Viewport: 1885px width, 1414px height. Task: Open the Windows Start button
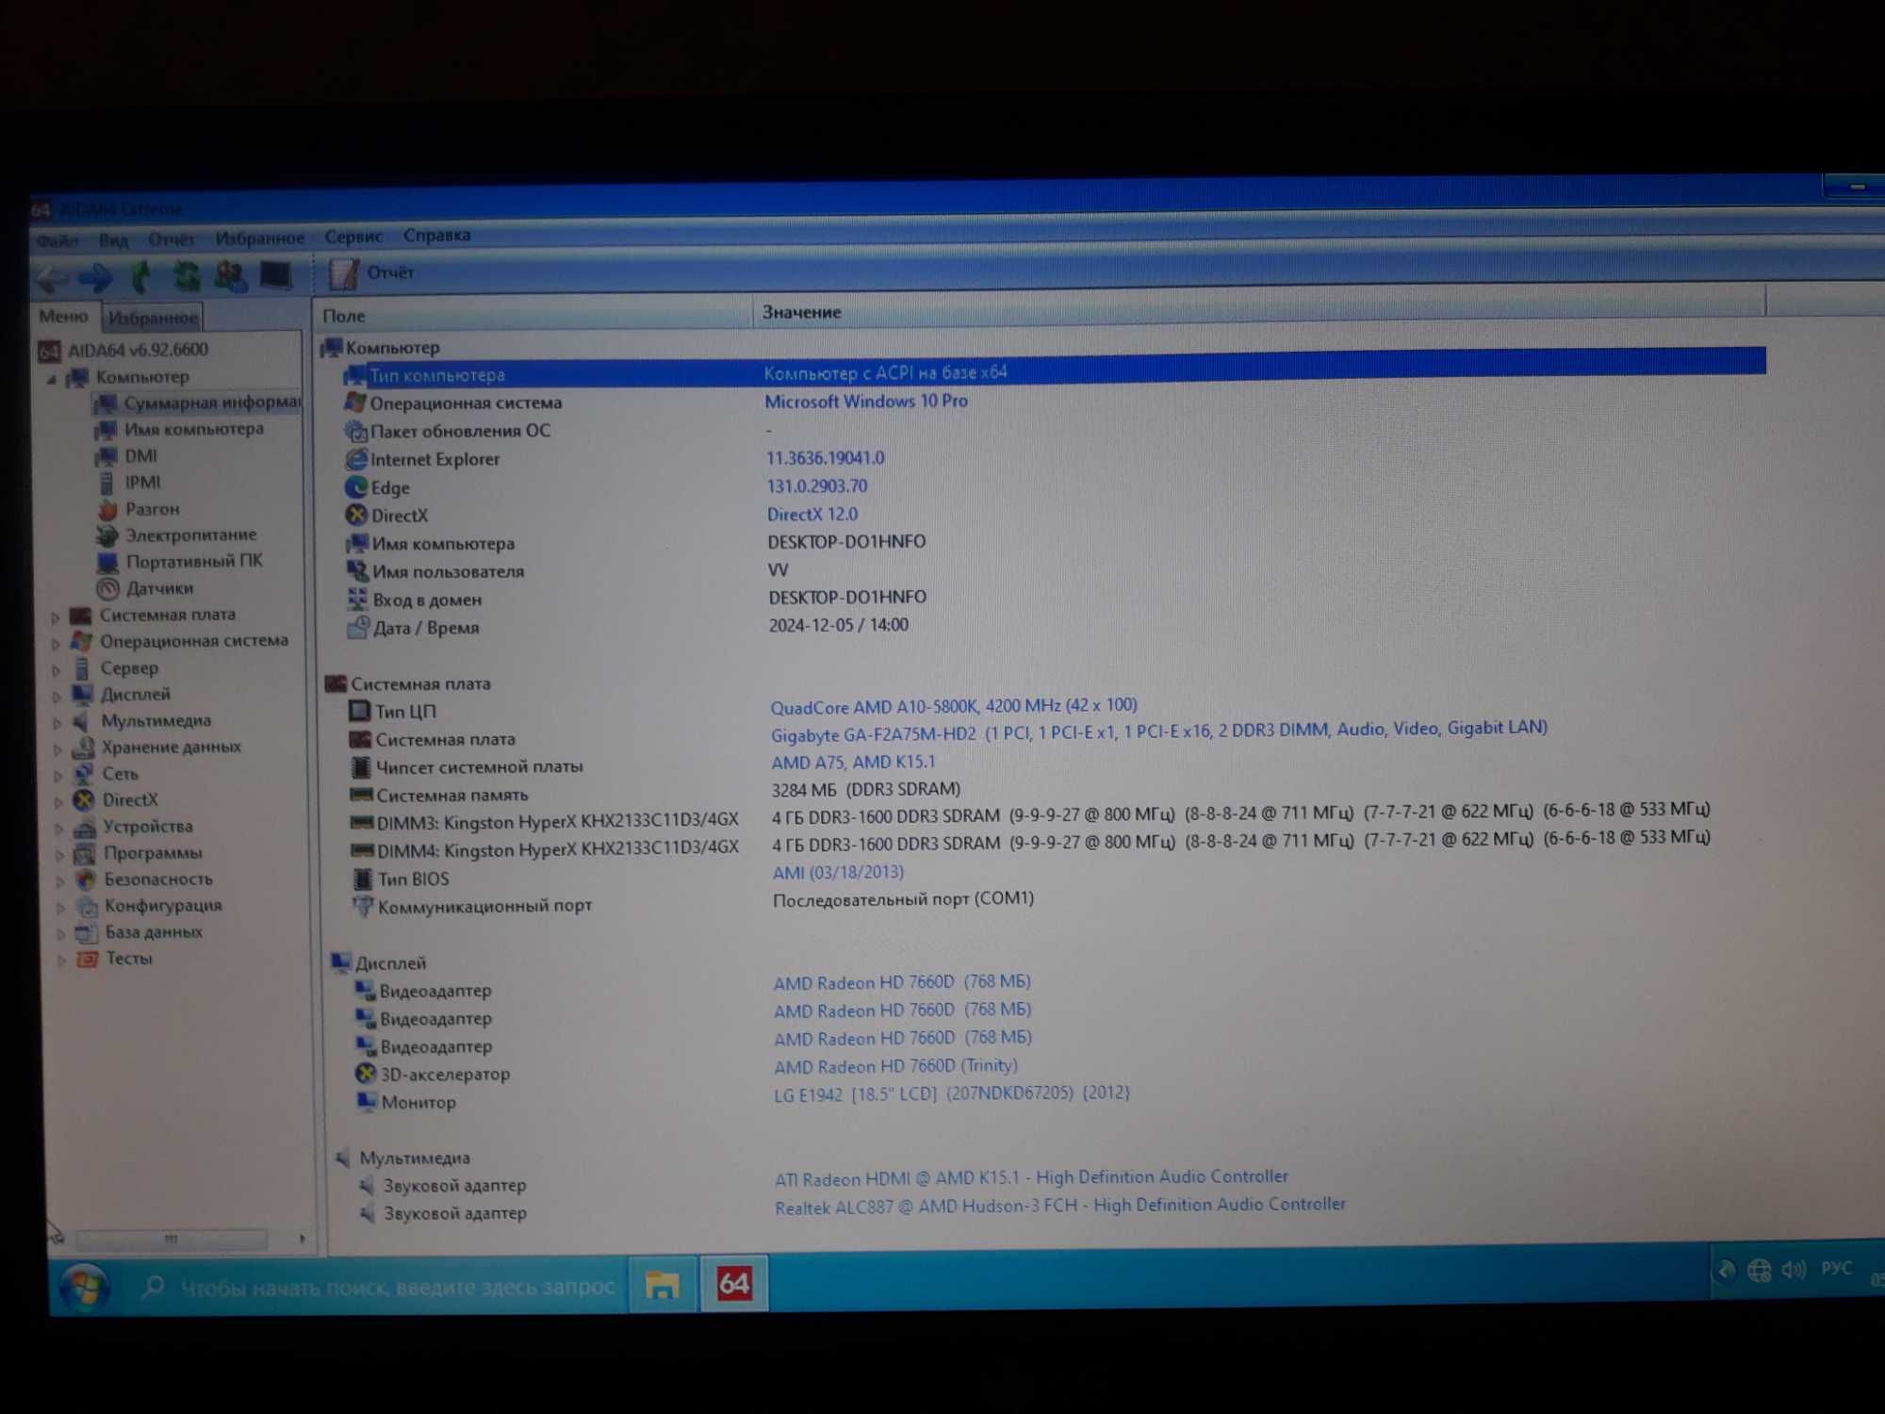[85, 1287]
